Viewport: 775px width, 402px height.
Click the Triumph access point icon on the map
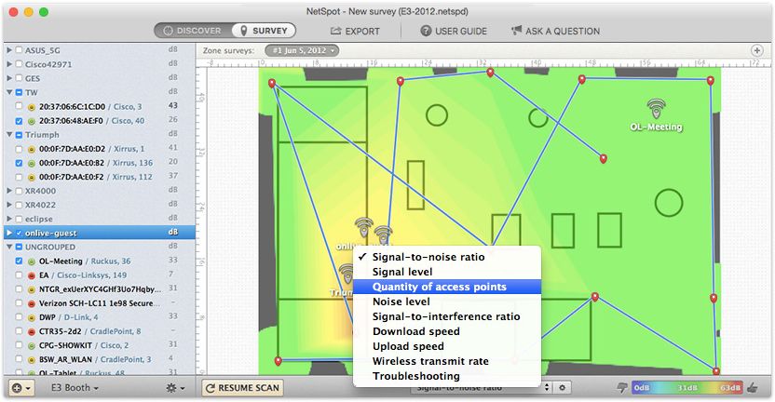tap(347, 275)
